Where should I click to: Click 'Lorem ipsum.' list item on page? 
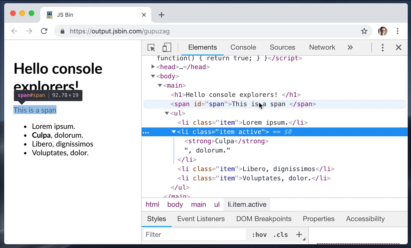[54, 126]
